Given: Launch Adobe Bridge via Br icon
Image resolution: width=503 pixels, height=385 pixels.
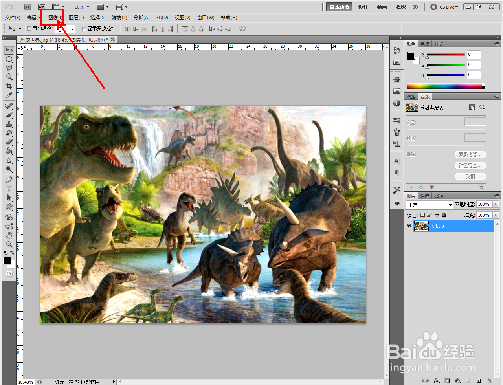Looking at the screenshot, I should (27, 7).
